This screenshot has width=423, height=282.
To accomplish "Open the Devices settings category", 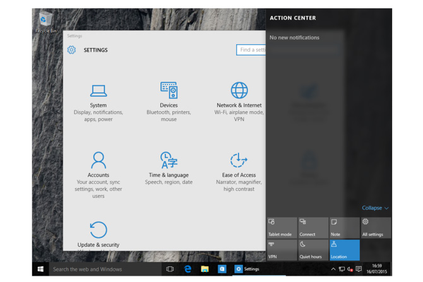I will [x=169, y=102].
